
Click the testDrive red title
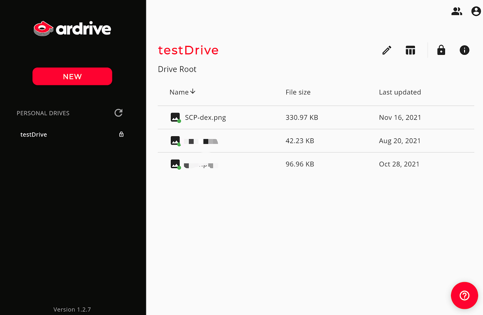pos(188,50)
